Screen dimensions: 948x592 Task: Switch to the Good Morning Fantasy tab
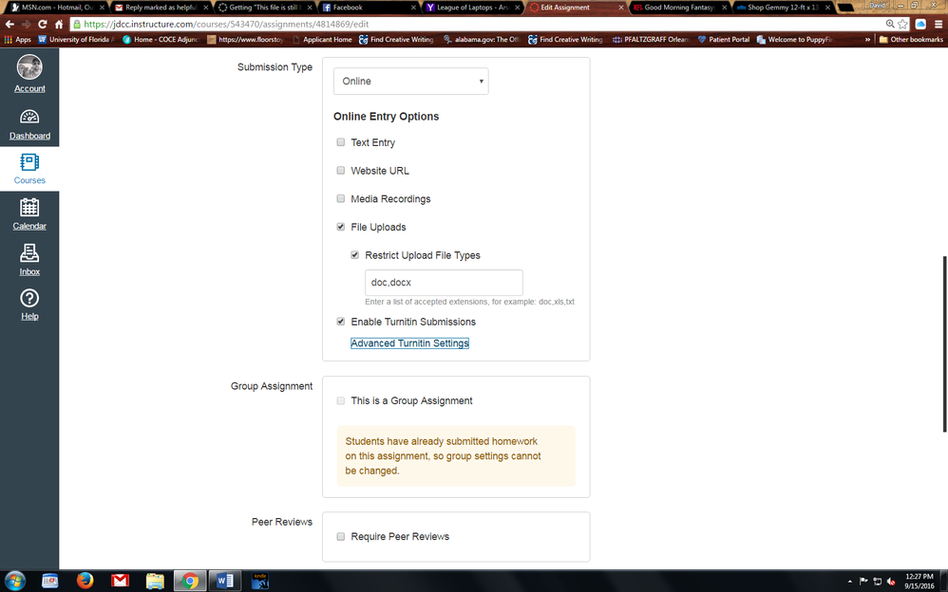point(679,8)
